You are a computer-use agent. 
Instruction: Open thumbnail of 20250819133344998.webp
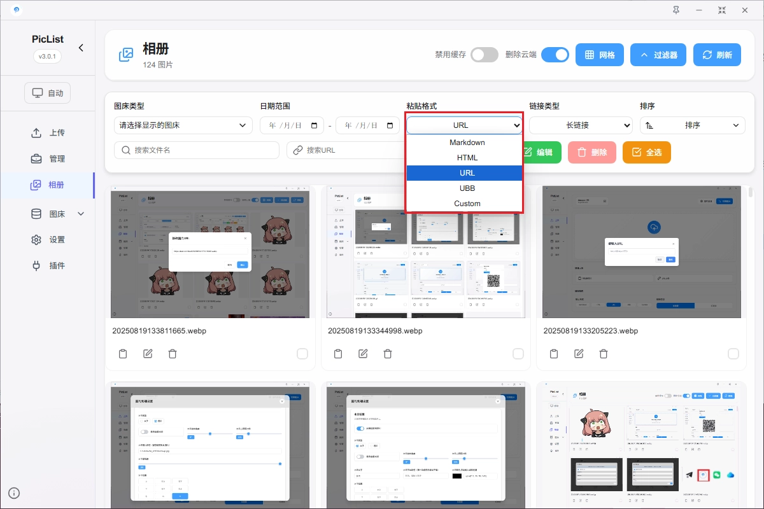[425, 252]
